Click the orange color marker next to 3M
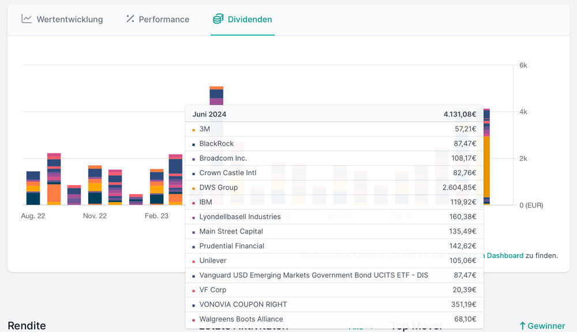This screenshot has height=332, width=577. (193, 130)
